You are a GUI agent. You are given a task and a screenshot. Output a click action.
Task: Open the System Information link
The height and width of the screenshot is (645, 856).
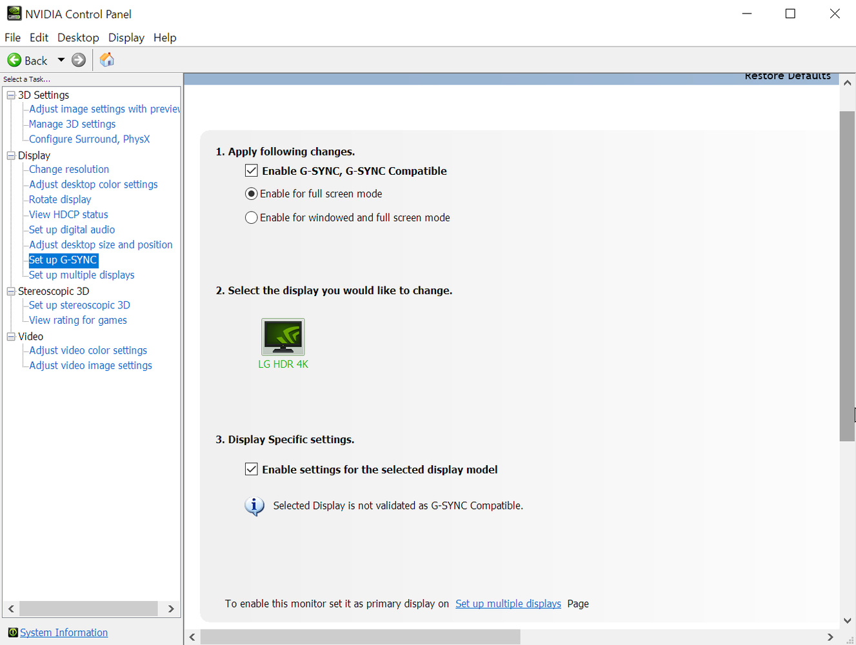[x=64, y=633]
